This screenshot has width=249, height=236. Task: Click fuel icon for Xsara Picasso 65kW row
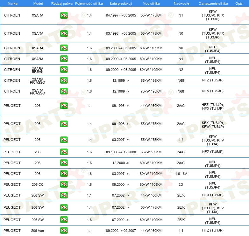(x=64, y=80)
